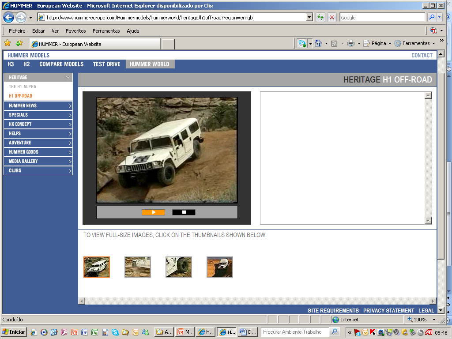
Task: Open the Media Gallery sidebar item
Action: pos(38,161)
